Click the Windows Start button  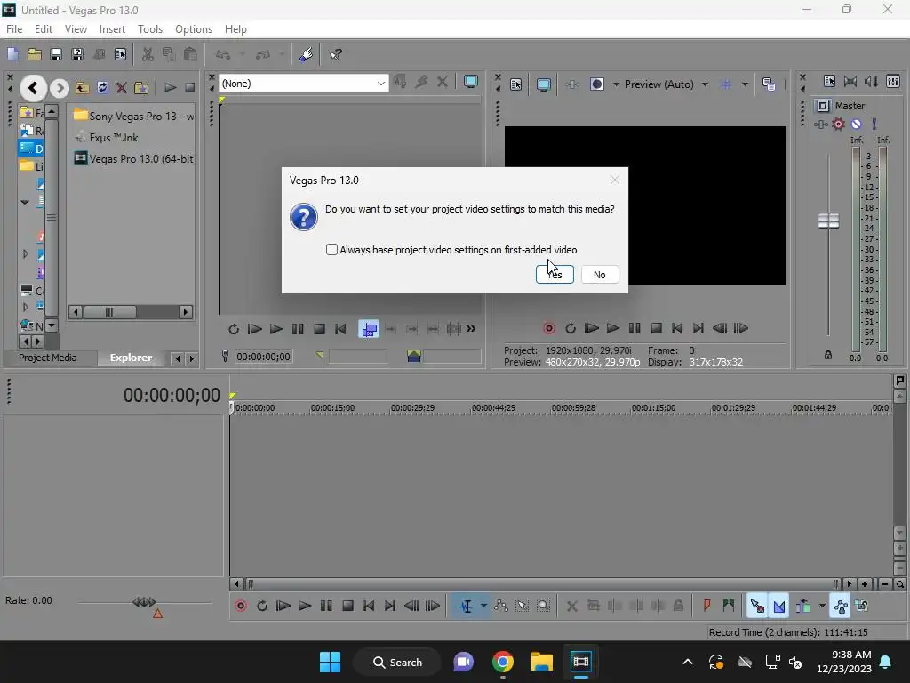331,662
